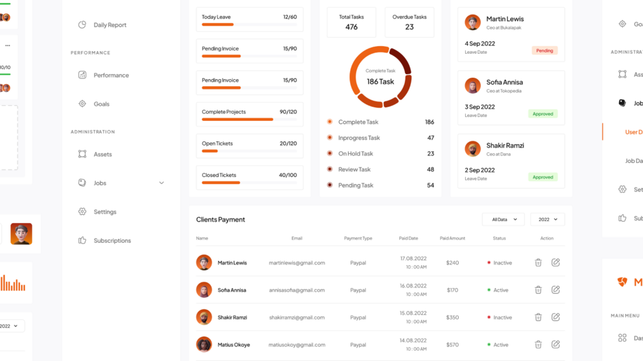
Task: Click Active status for Sofia Annisa
Action: [x=498, y=290]
